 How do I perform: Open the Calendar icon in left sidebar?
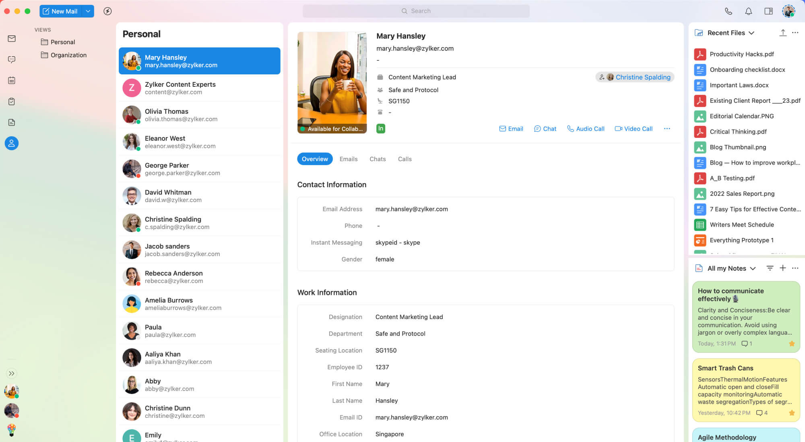coord(12,80)
